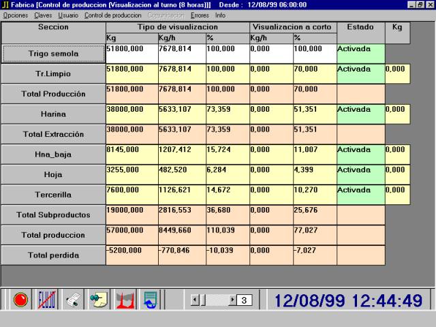Click the 482,520 Kg/h cell

click(182, 174)
